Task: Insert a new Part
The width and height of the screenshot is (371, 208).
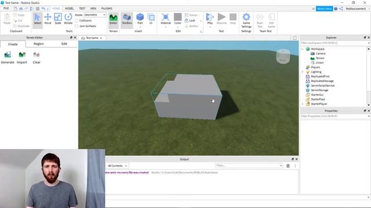Action: tap(140, 18)
